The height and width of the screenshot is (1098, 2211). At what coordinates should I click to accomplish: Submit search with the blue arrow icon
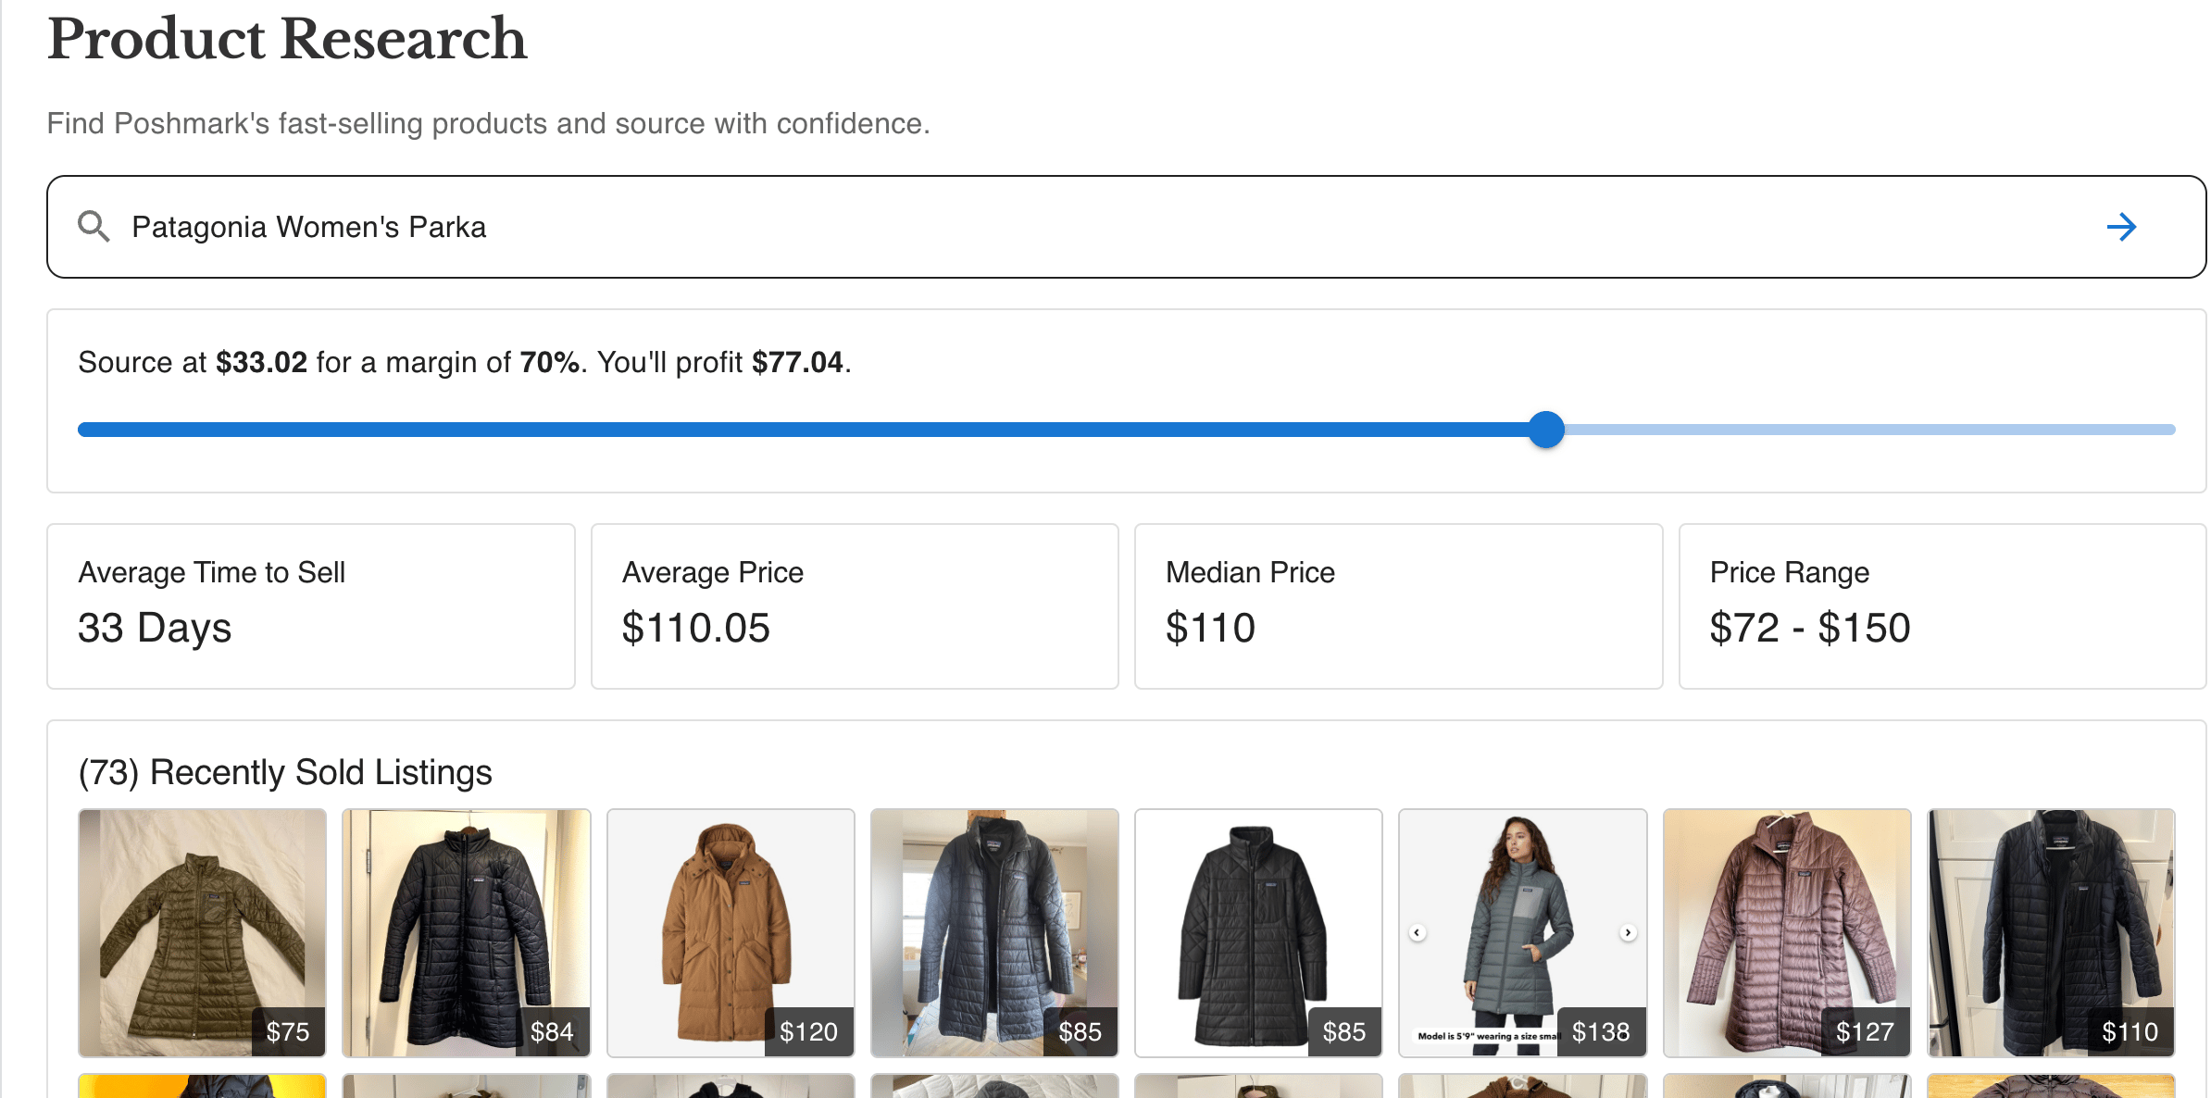(x=2121, y=227)
